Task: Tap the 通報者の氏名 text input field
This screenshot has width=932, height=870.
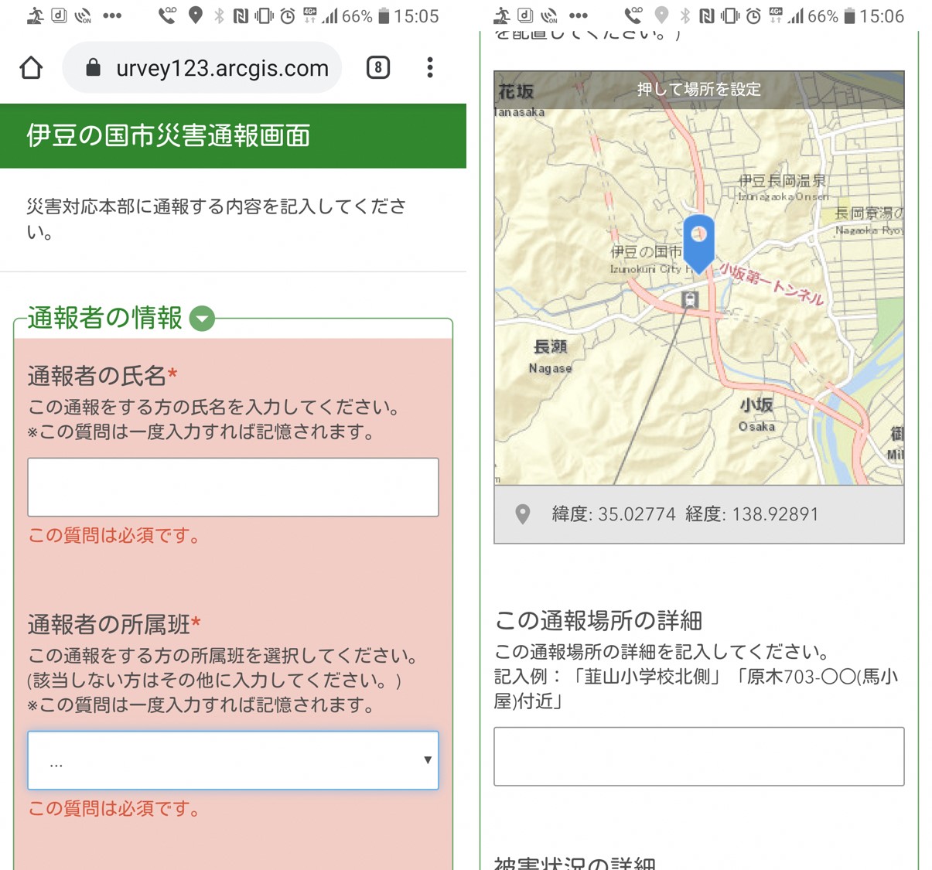Action: [x=233, y=487]
